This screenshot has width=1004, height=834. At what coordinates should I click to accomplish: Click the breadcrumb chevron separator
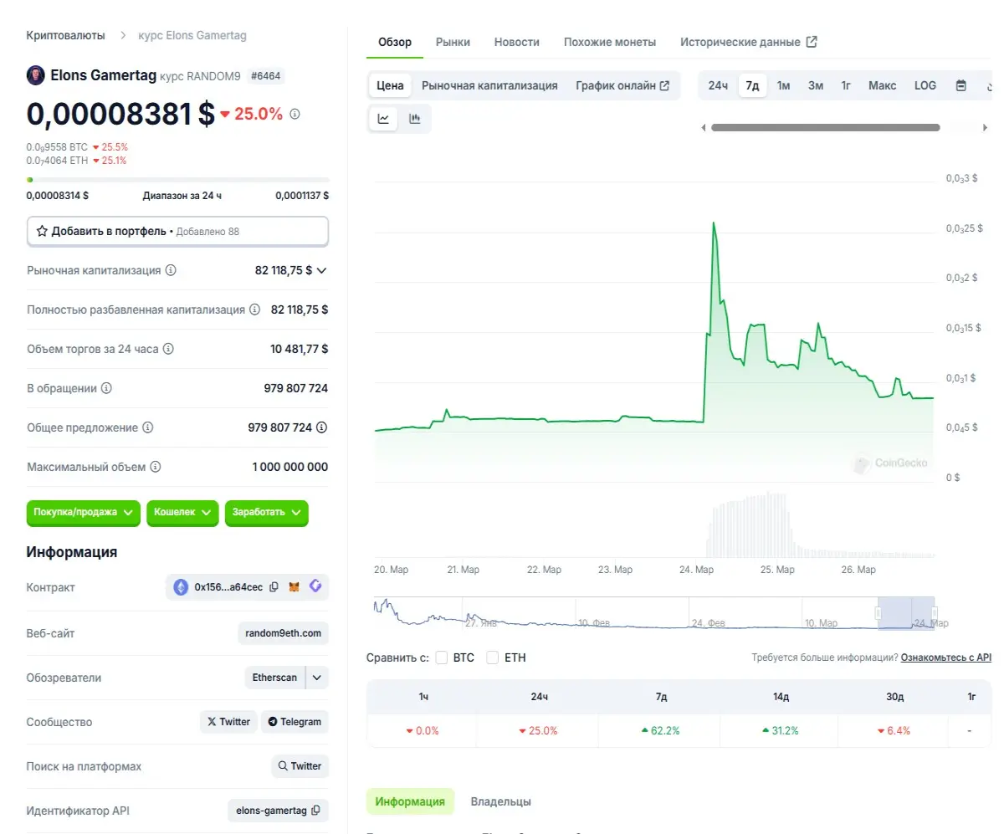pyautogui.click(x=122, y=36)
